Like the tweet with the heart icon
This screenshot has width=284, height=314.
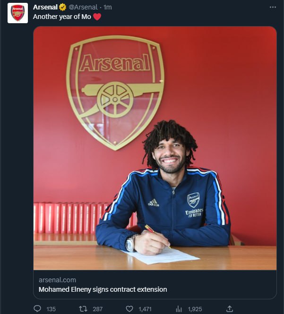tap(129, 309)
